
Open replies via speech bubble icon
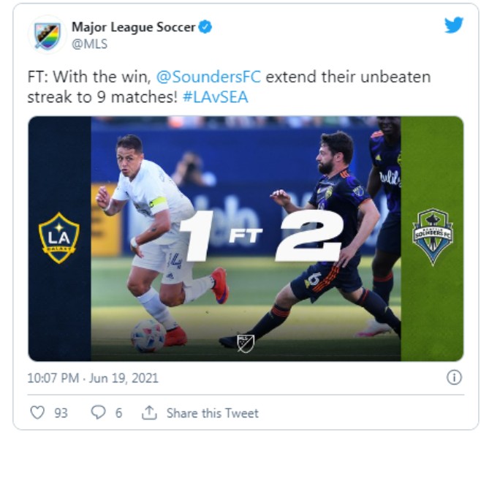98,412
